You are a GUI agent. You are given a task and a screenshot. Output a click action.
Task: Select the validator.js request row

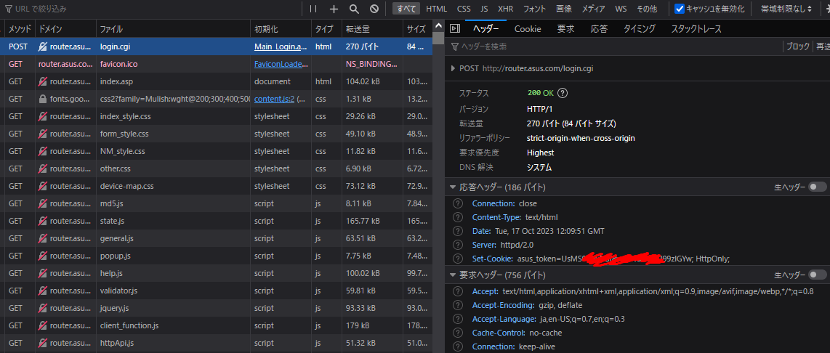(216, 291)
